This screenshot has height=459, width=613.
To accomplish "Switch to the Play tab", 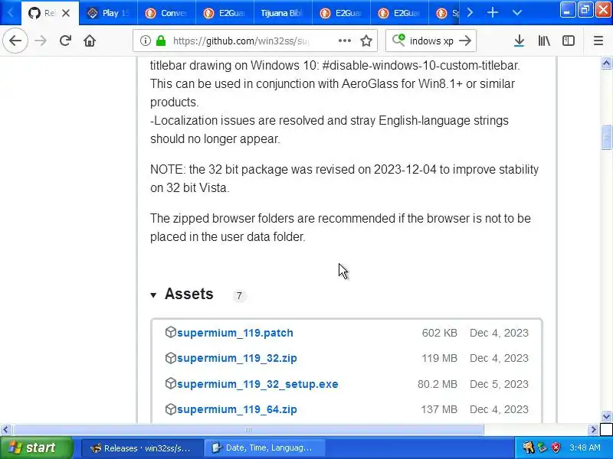I will coord(108,13).
